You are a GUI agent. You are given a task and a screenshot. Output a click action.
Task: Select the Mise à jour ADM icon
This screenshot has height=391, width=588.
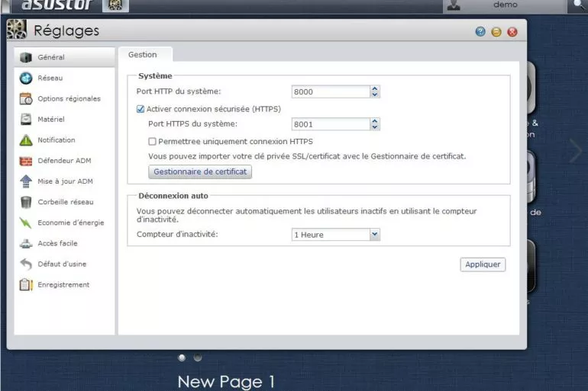click(x=26, y=181)
